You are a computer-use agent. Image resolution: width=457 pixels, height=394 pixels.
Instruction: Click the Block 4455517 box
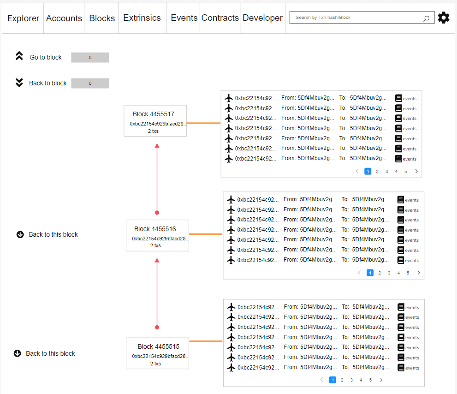point(155,121)
